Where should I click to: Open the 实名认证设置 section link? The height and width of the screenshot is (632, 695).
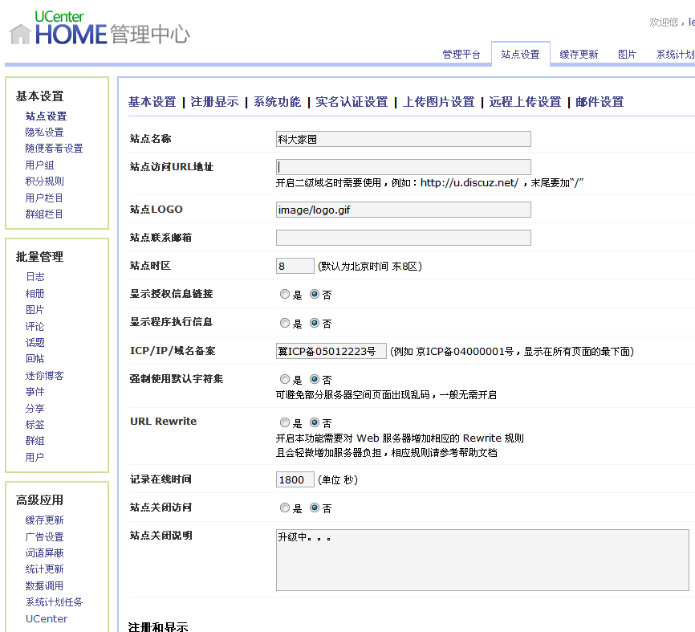pyautogui.click(x=352, y=102)
